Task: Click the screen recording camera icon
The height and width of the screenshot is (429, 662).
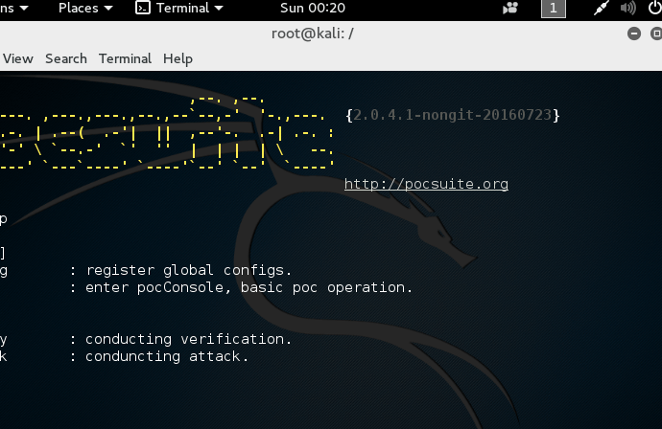Action: [510, 8]
